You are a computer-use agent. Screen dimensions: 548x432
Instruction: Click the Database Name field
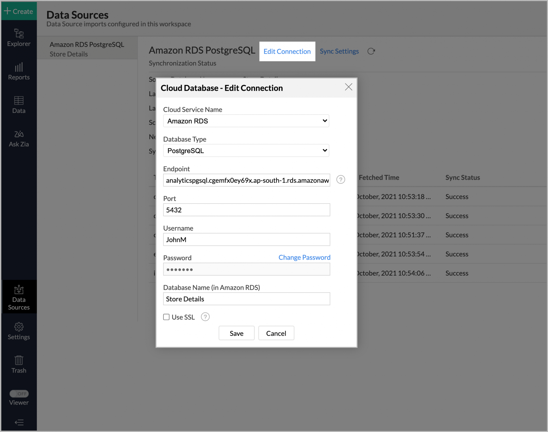pyautogui.click(x=247, y=299)
